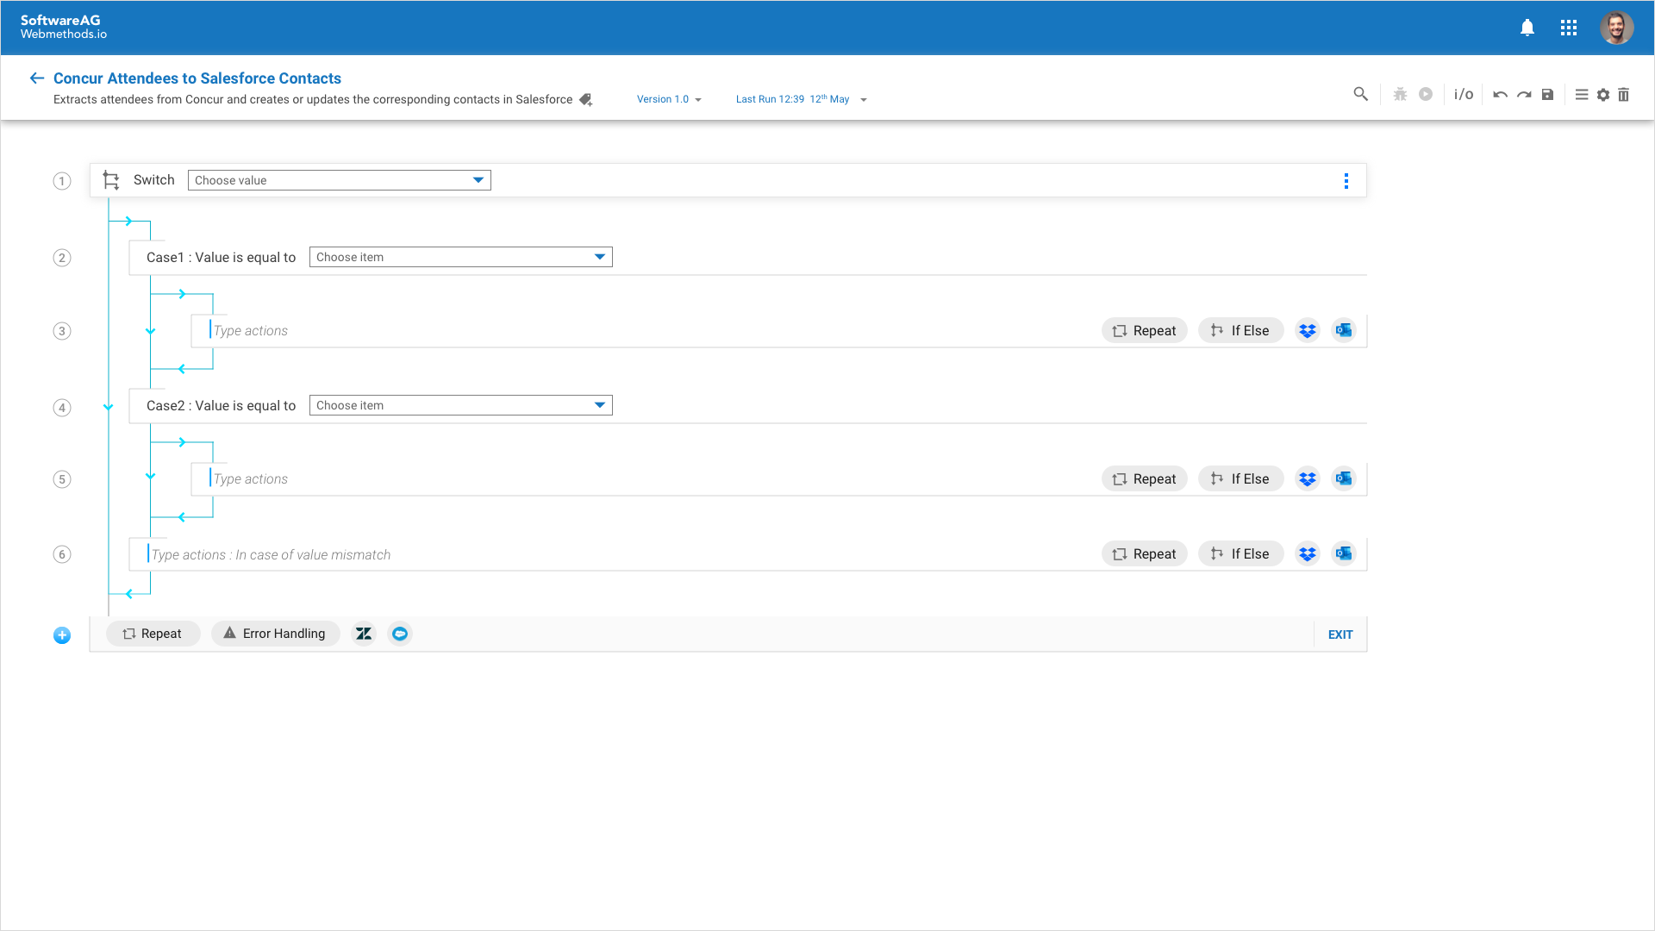Open the notifications bell
The width and height of the screenshot is (1655, 931).
(x=1527, y=28)
